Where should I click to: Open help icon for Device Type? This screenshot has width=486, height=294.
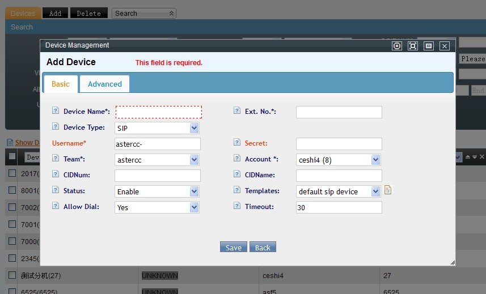(56, 127)
